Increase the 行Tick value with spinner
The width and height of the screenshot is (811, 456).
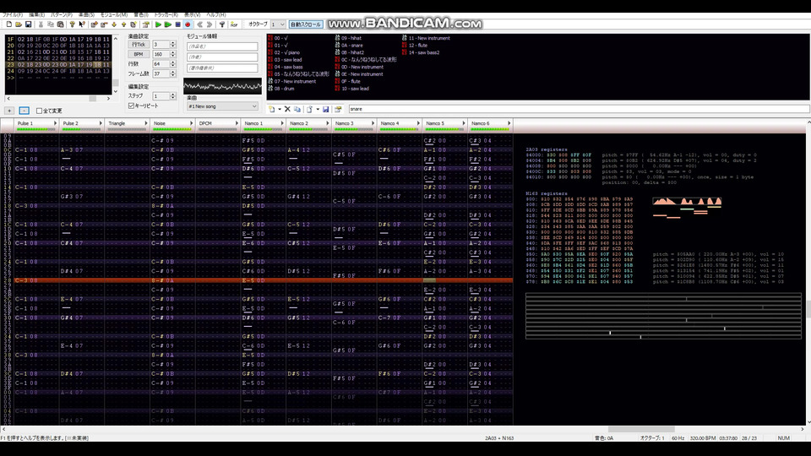tap(172, 43)
